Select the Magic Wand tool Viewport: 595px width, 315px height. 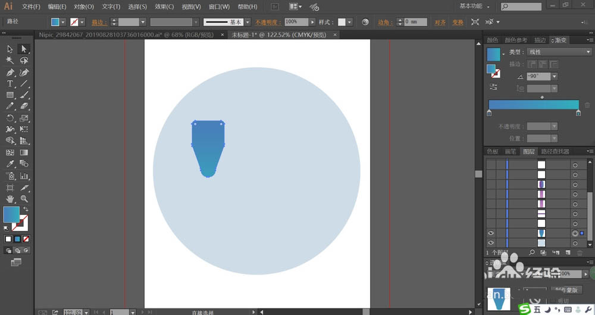(x=10, y=60)
